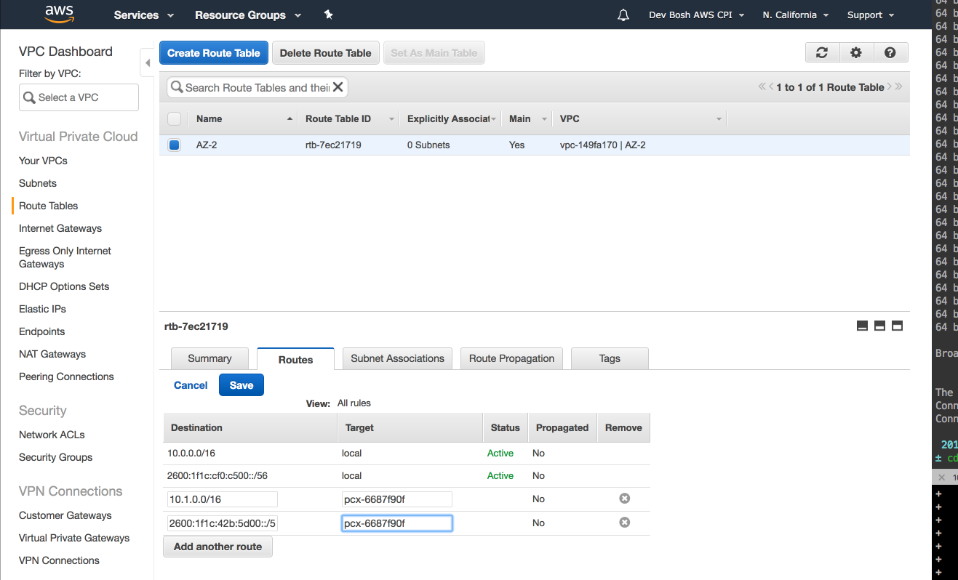958x580 pixels.
Task: Open NAT Gateways in sidebar
Action: 52,354
